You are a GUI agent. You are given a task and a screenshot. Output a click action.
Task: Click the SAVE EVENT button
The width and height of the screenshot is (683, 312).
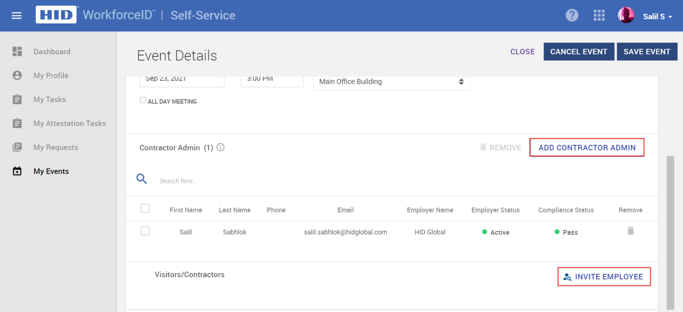coord(647,52)
